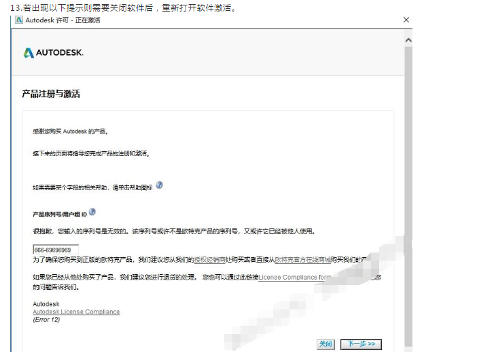The height and width of the screenshot is (359, 477).
Task: Click the AUTODESK logo in the header
Action: [x=53, y=53]
